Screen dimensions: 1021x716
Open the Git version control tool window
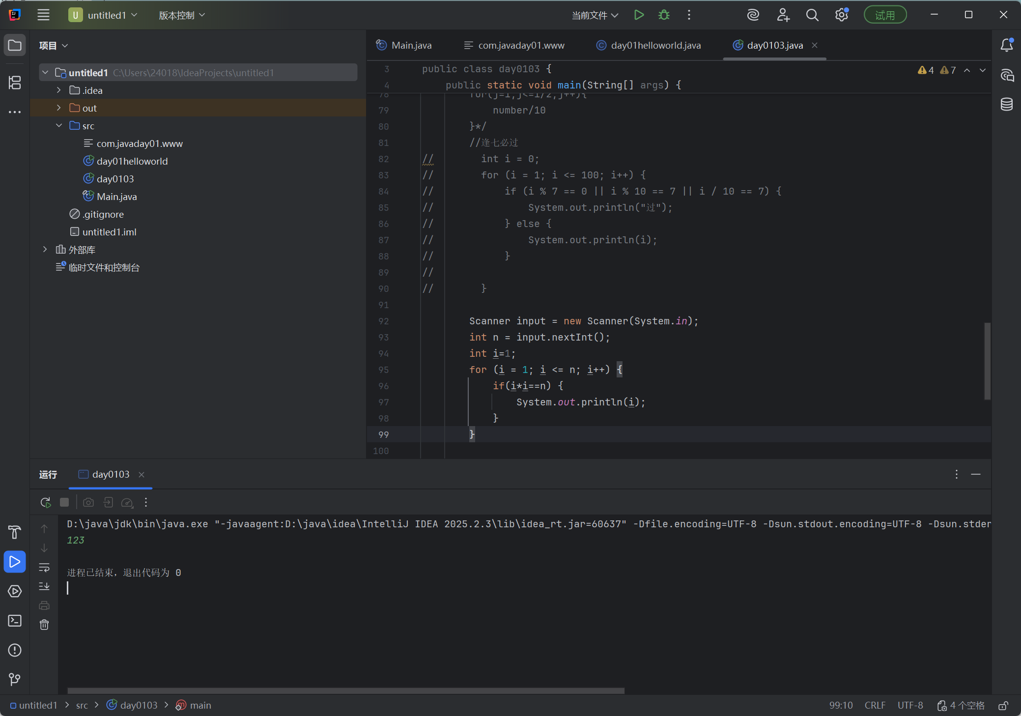pyautogui.click(x=15, y=679)
